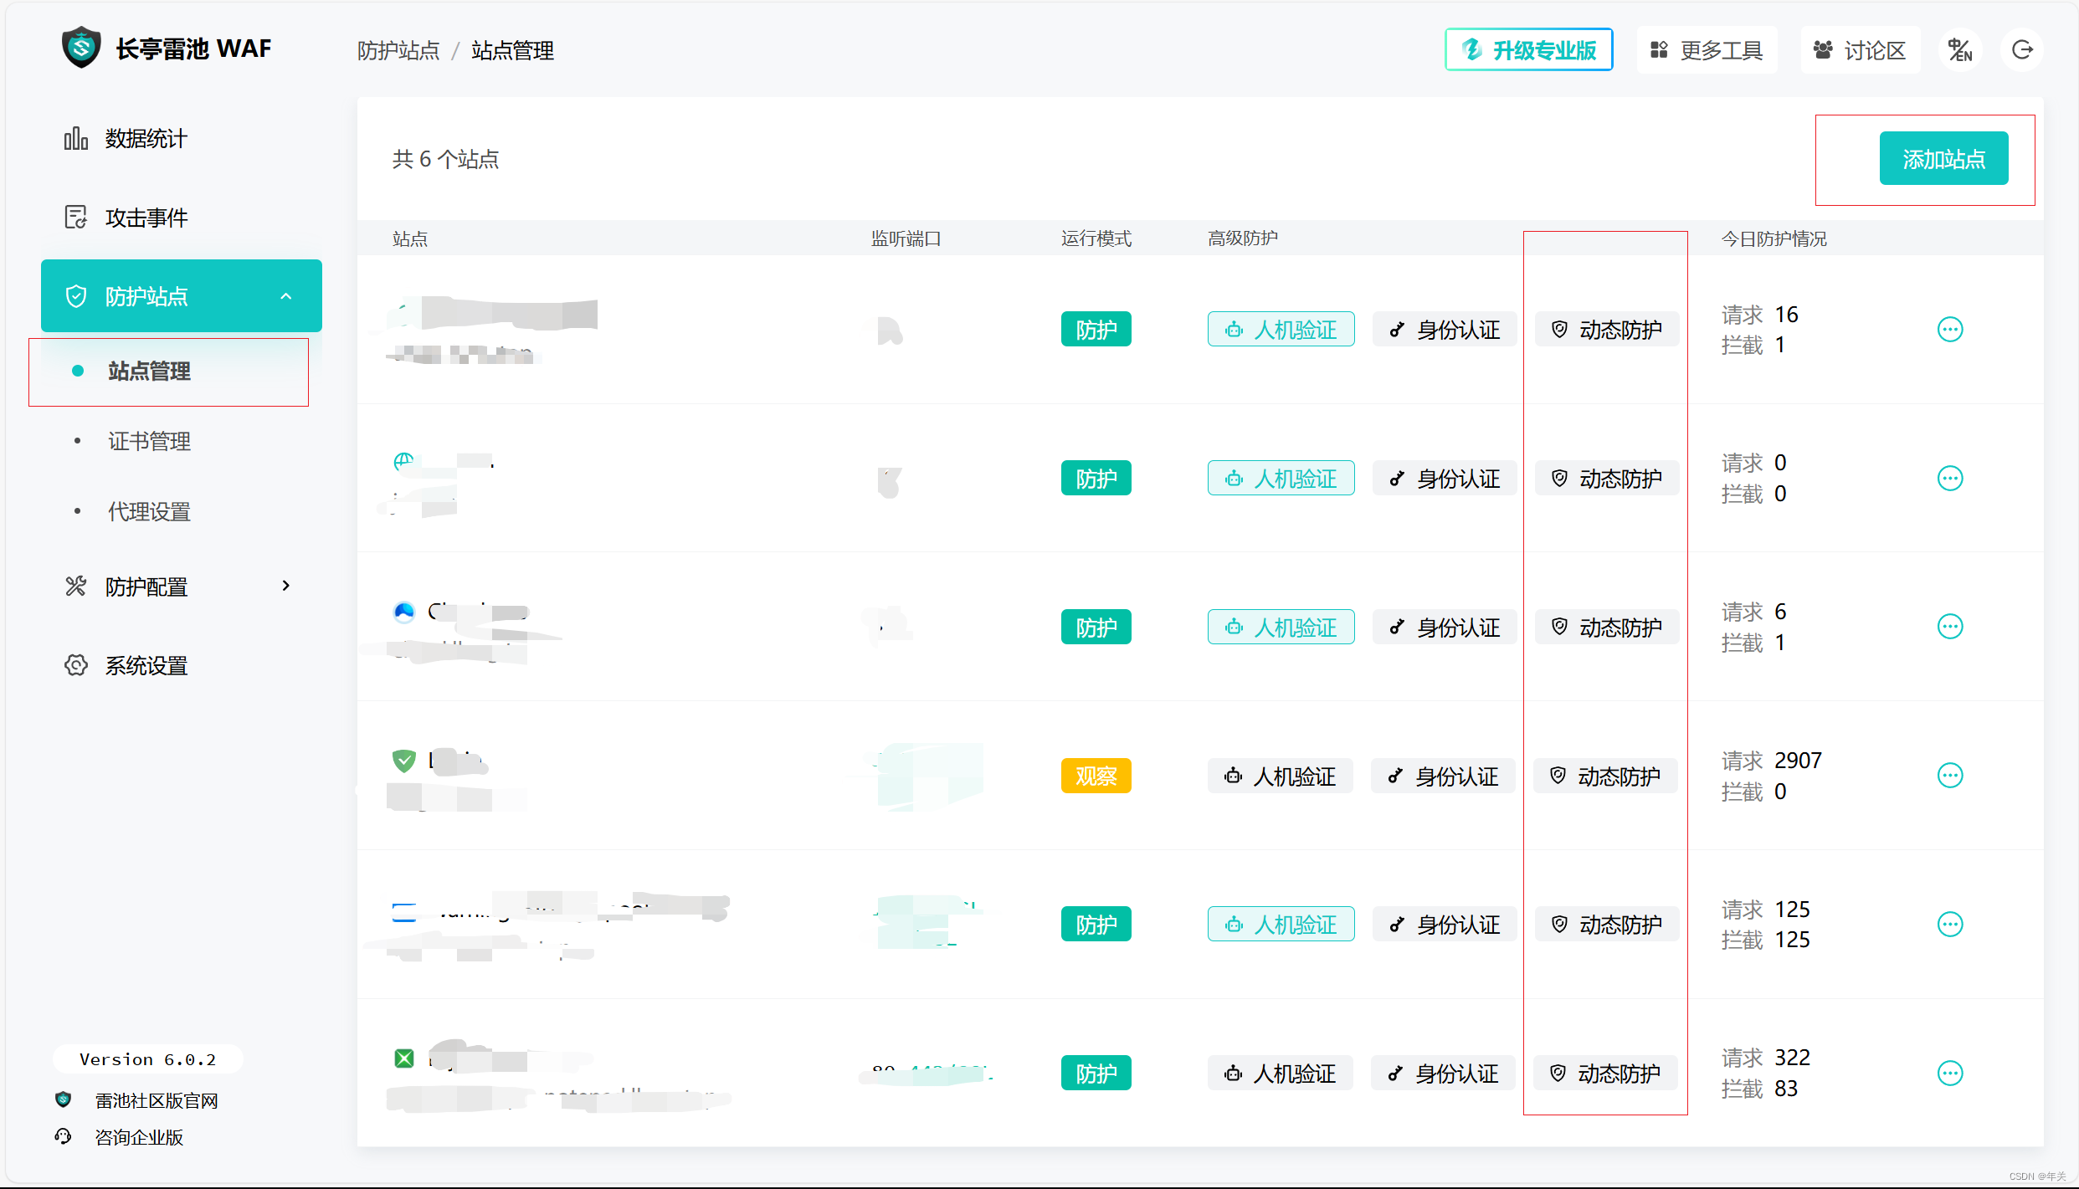Toggle 人机验证 for the first site
This screenshot has height=1189, width=2079.
[1281, 330]
